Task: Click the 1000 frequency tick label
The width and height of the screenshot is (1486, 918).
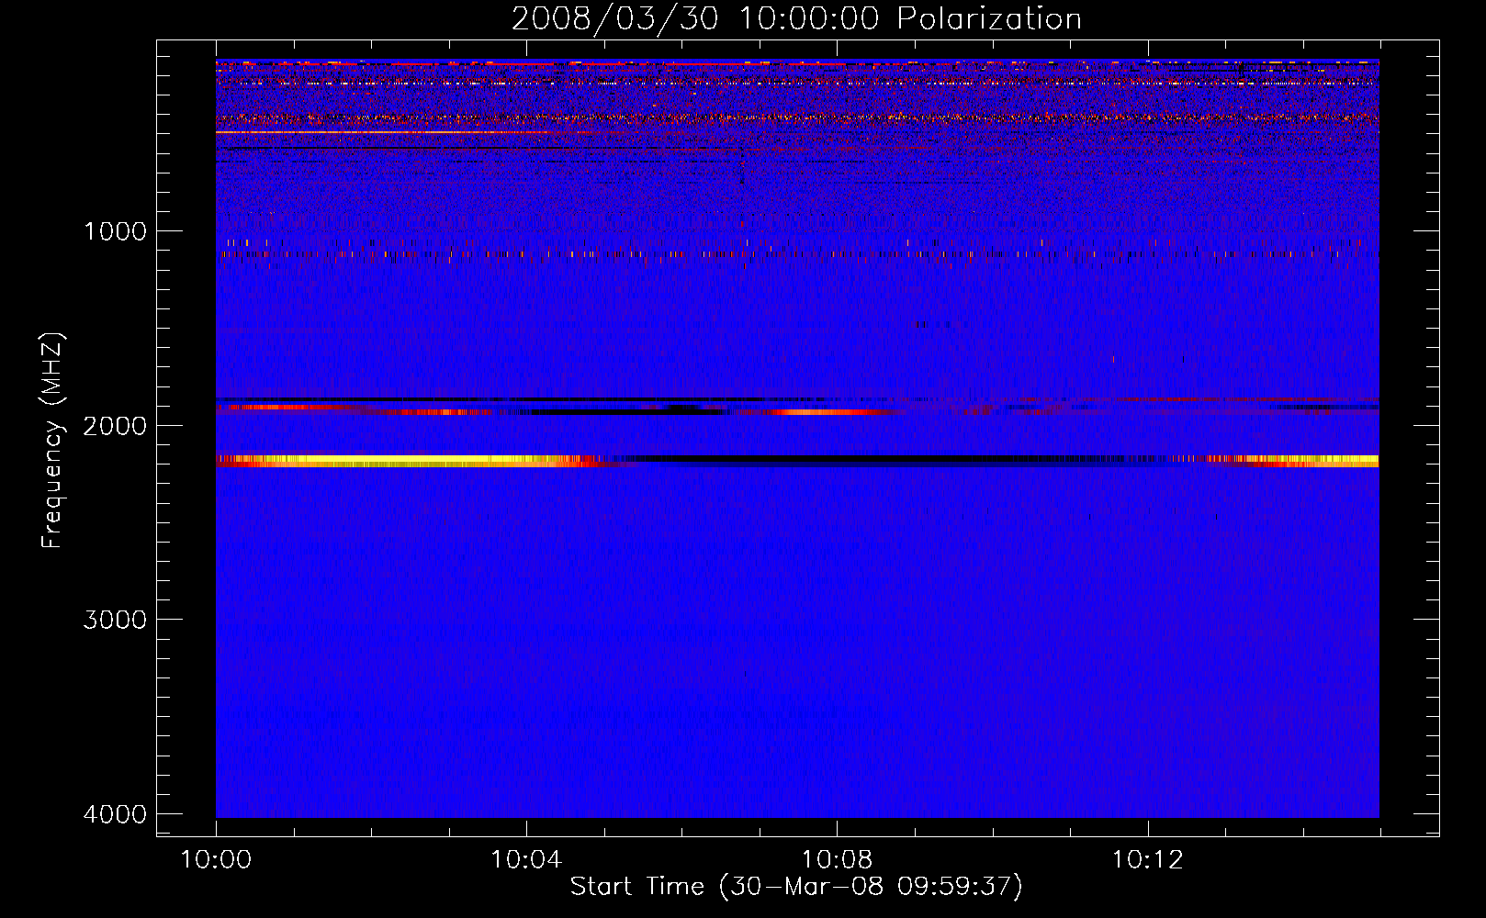Action: 115,231
